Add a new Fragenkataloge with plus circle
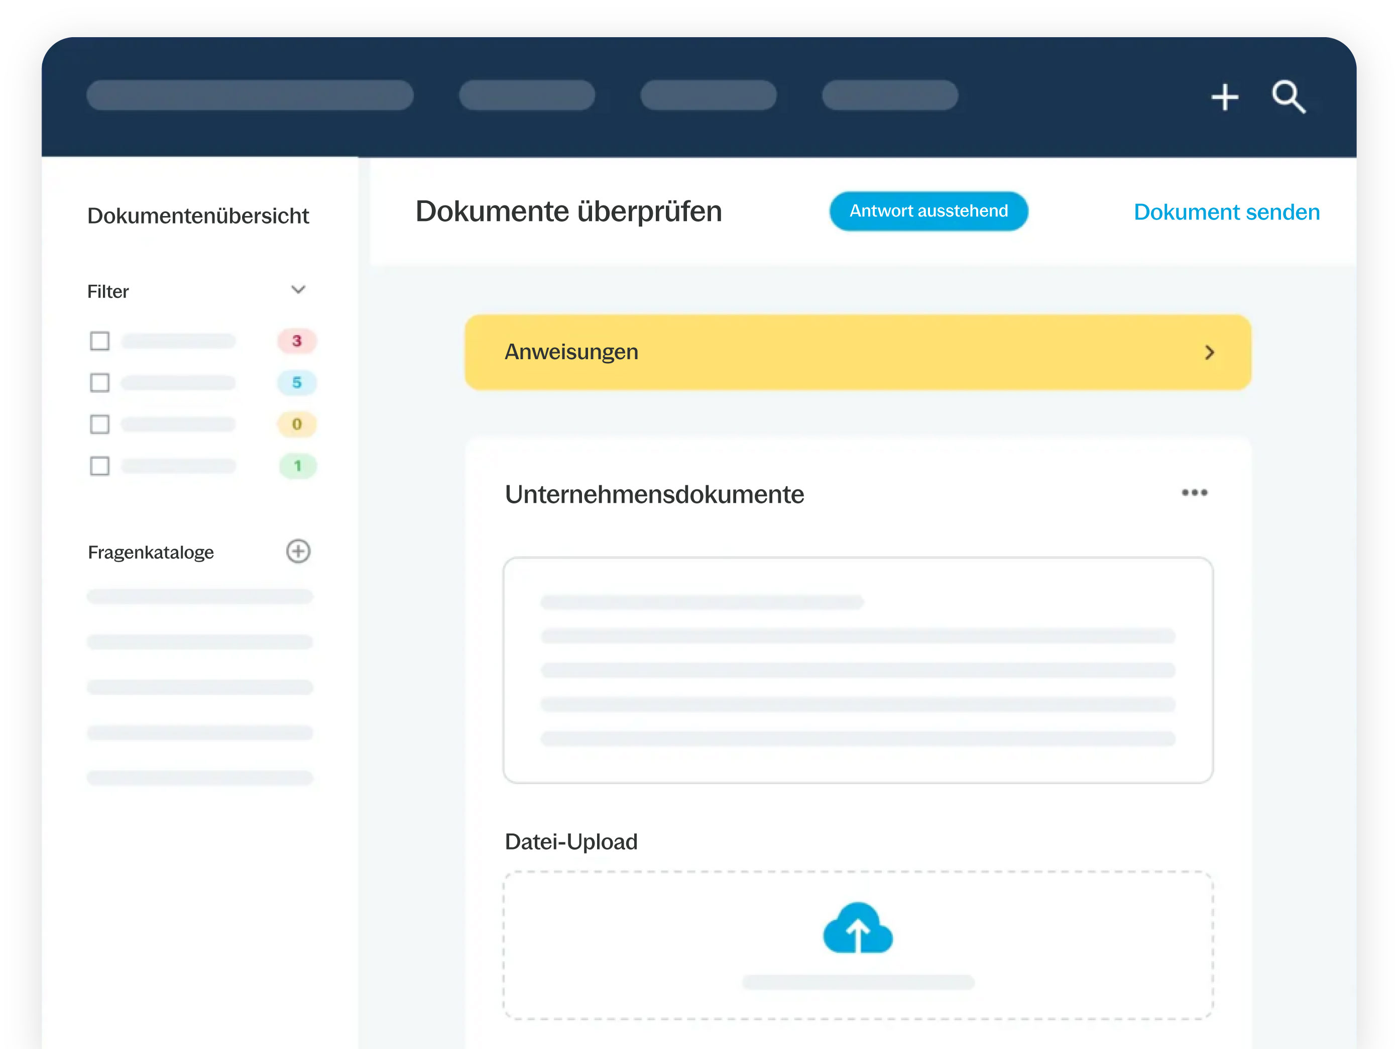 coord(298,551)
